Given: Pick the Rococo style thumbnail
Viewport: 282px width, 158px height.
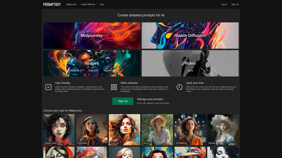Looking at the screenshot, I should point(223,130).
